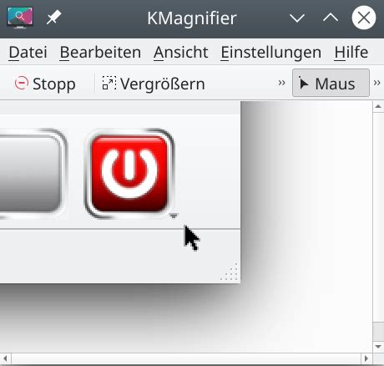Viewport: 384px width, 366px height.
Task: Click the gray rounded button in the magnified view
Action: 30,174
